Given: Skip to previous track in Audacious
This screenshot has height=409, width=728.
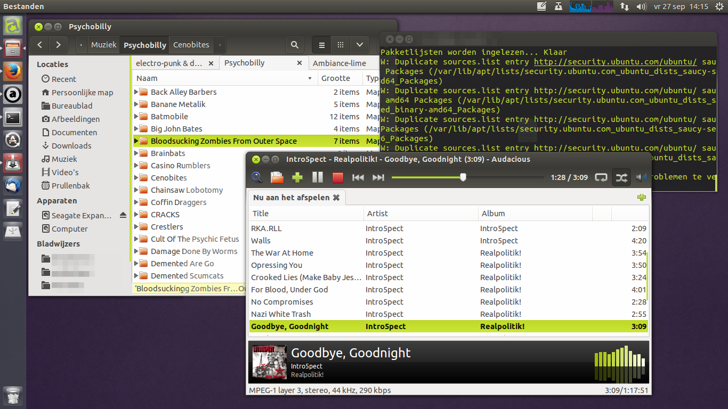Looking at the screenshot, I should [358, 177].
